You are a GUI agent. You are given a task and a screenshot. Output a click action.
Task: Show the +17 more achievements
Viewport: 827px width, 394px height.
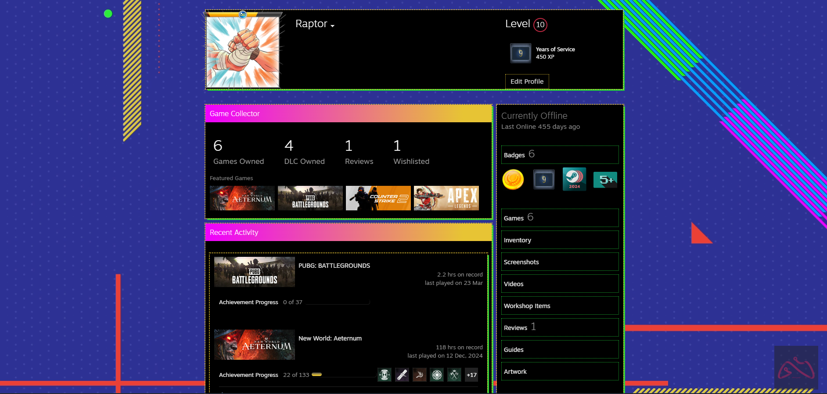[x=471, y=375]
